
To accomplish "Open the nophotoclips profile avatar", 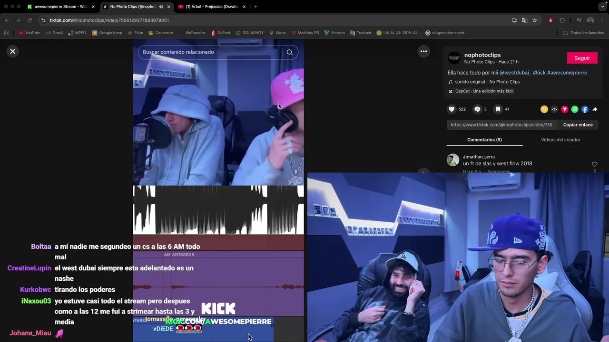I will click(x=454, y=58).
